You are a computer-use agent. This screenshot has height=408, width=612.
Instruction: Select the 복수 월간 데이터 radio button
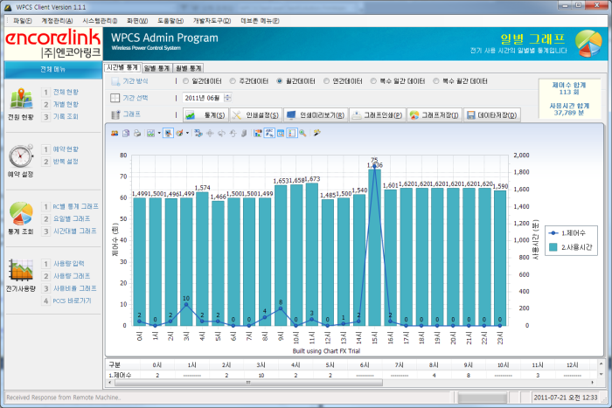coord(436,81)
